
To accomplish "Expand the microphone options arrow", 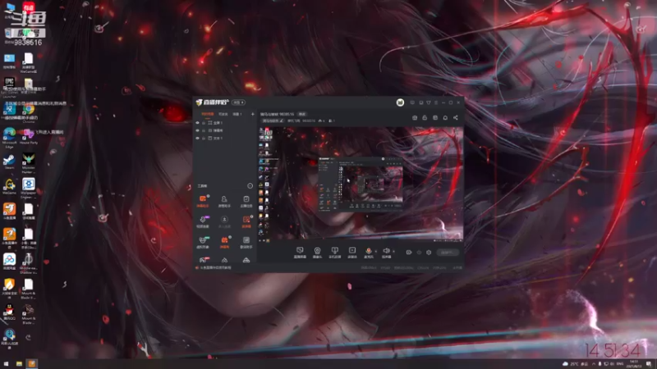I will 375,252.
